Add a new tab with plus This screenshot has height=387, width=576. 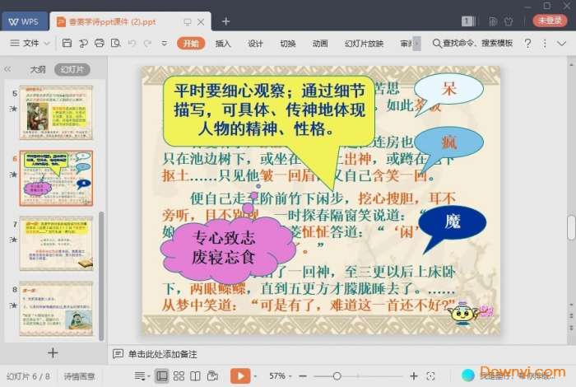[225, 21]
